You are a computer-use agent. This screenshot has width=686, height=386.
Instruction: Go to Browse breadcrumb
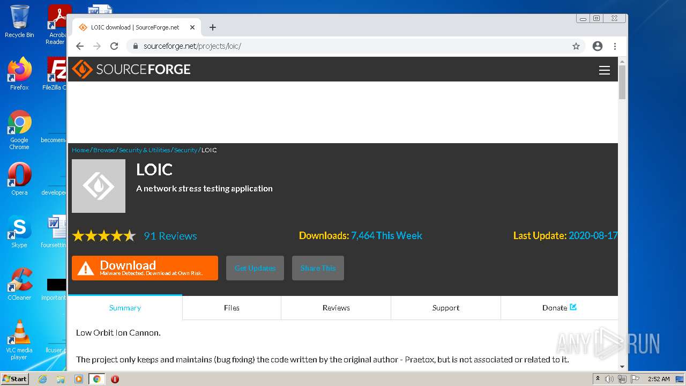point(104,150)
